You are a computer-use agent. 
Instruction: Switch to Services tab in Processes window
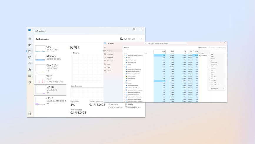(x=113, y=71)
